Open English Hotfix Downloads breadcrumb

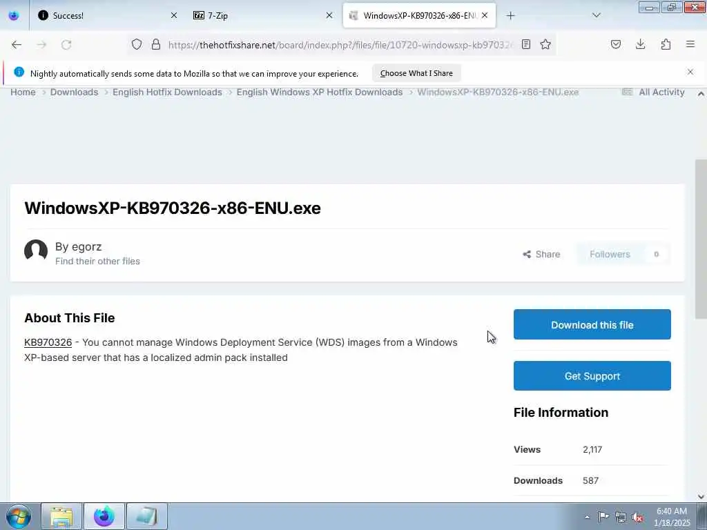click(167, 92)
